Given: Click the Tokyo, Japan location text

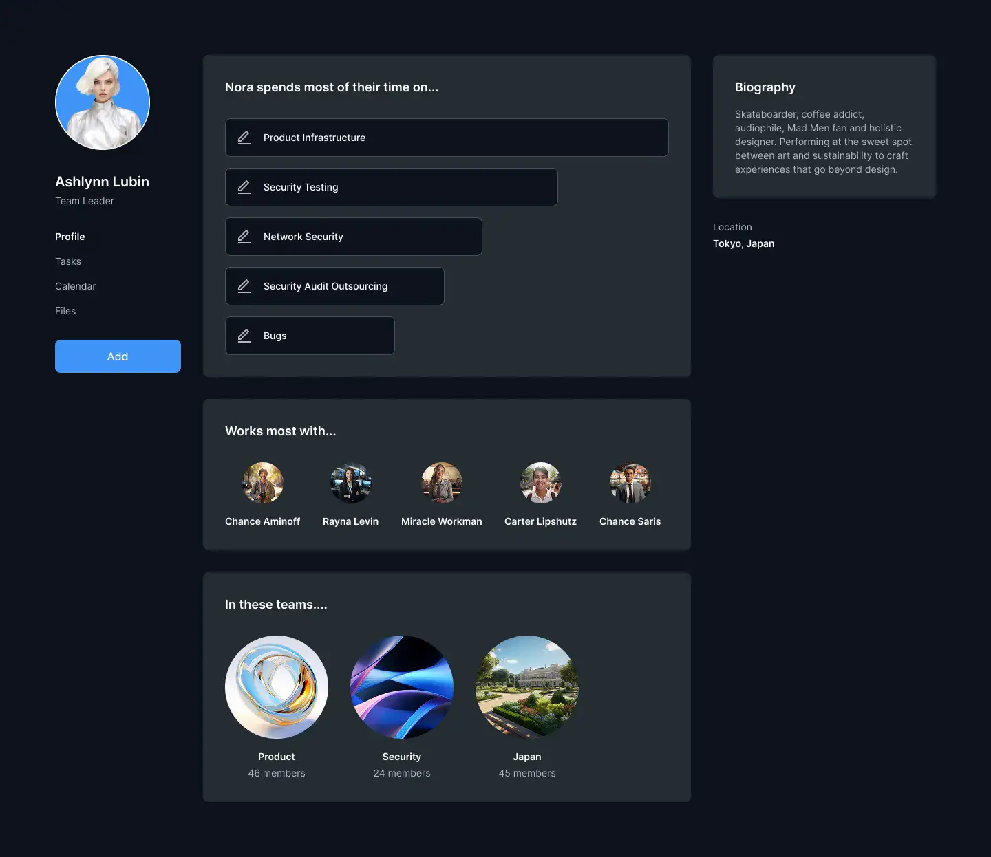Looking at the screenshot, I should pos(744,243).
